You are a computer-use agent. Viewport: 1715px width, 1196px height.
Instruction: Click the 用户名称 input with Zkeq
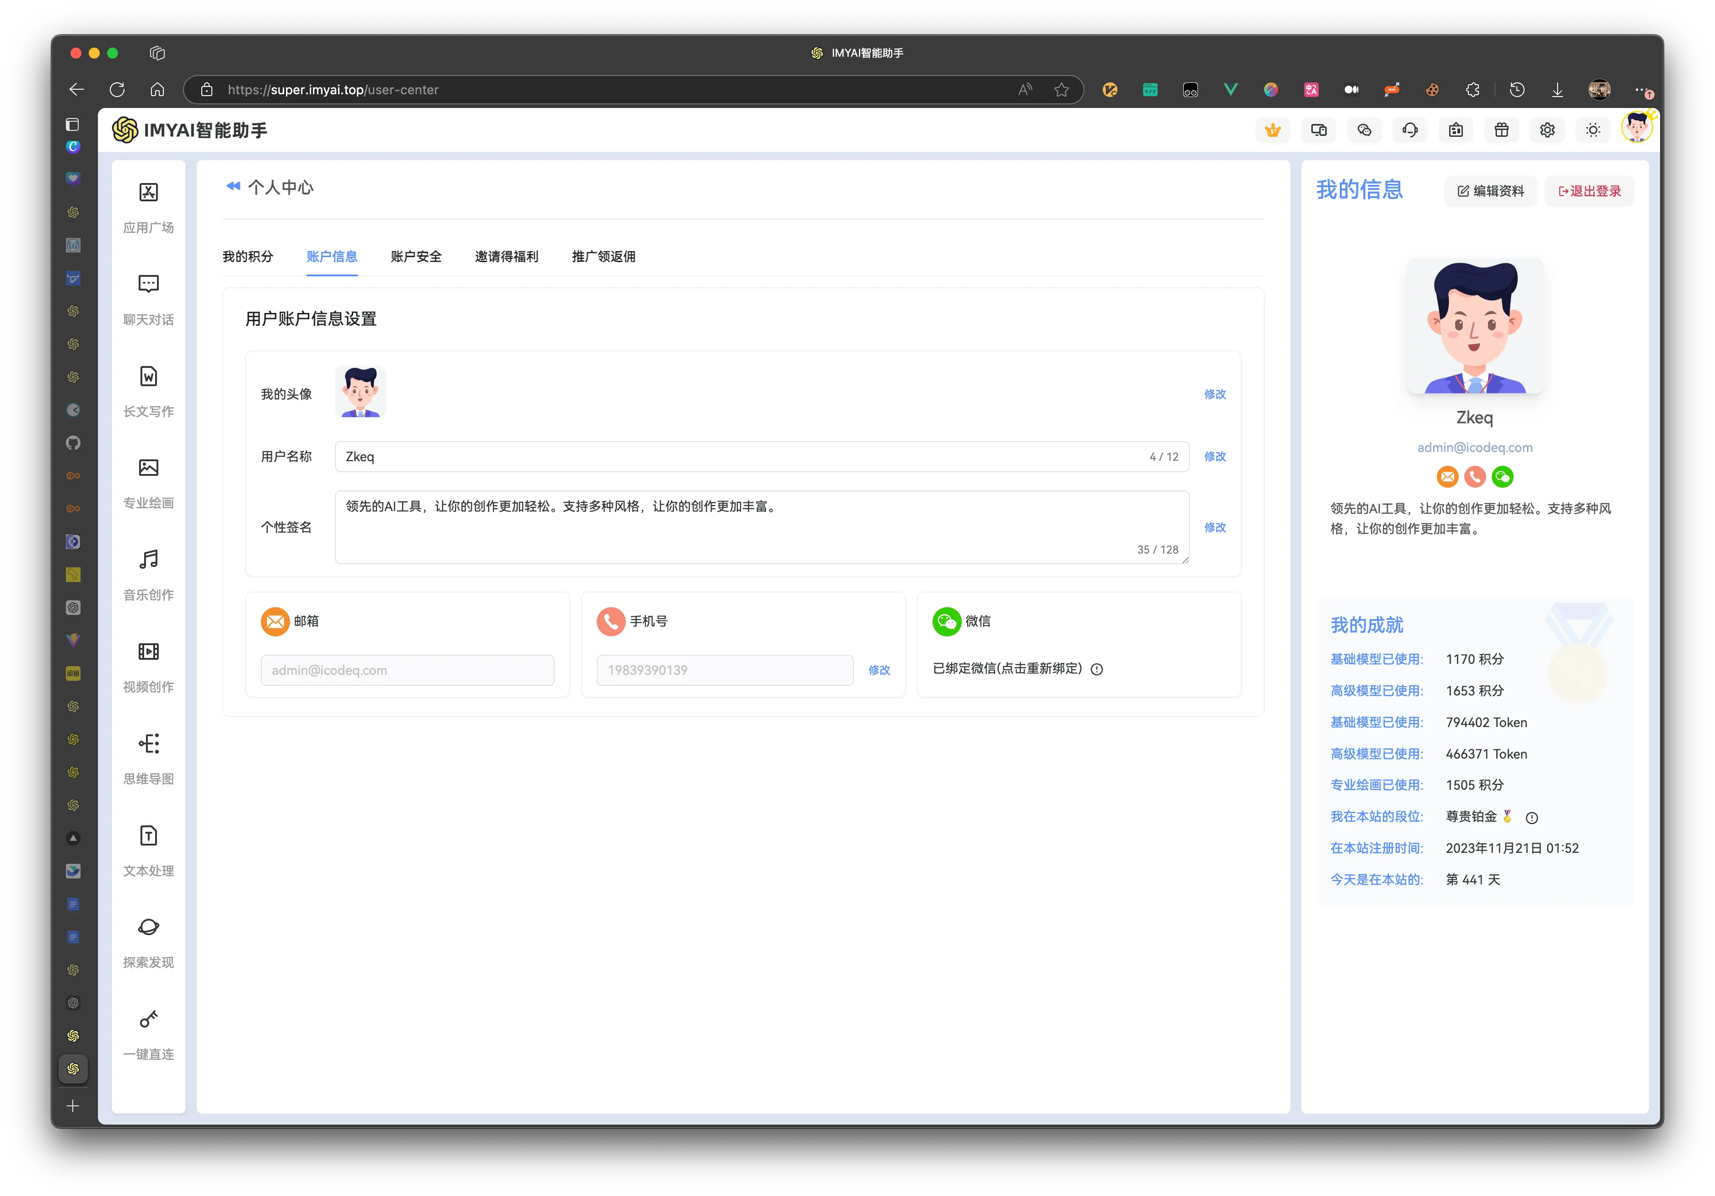tap(762, 456)
